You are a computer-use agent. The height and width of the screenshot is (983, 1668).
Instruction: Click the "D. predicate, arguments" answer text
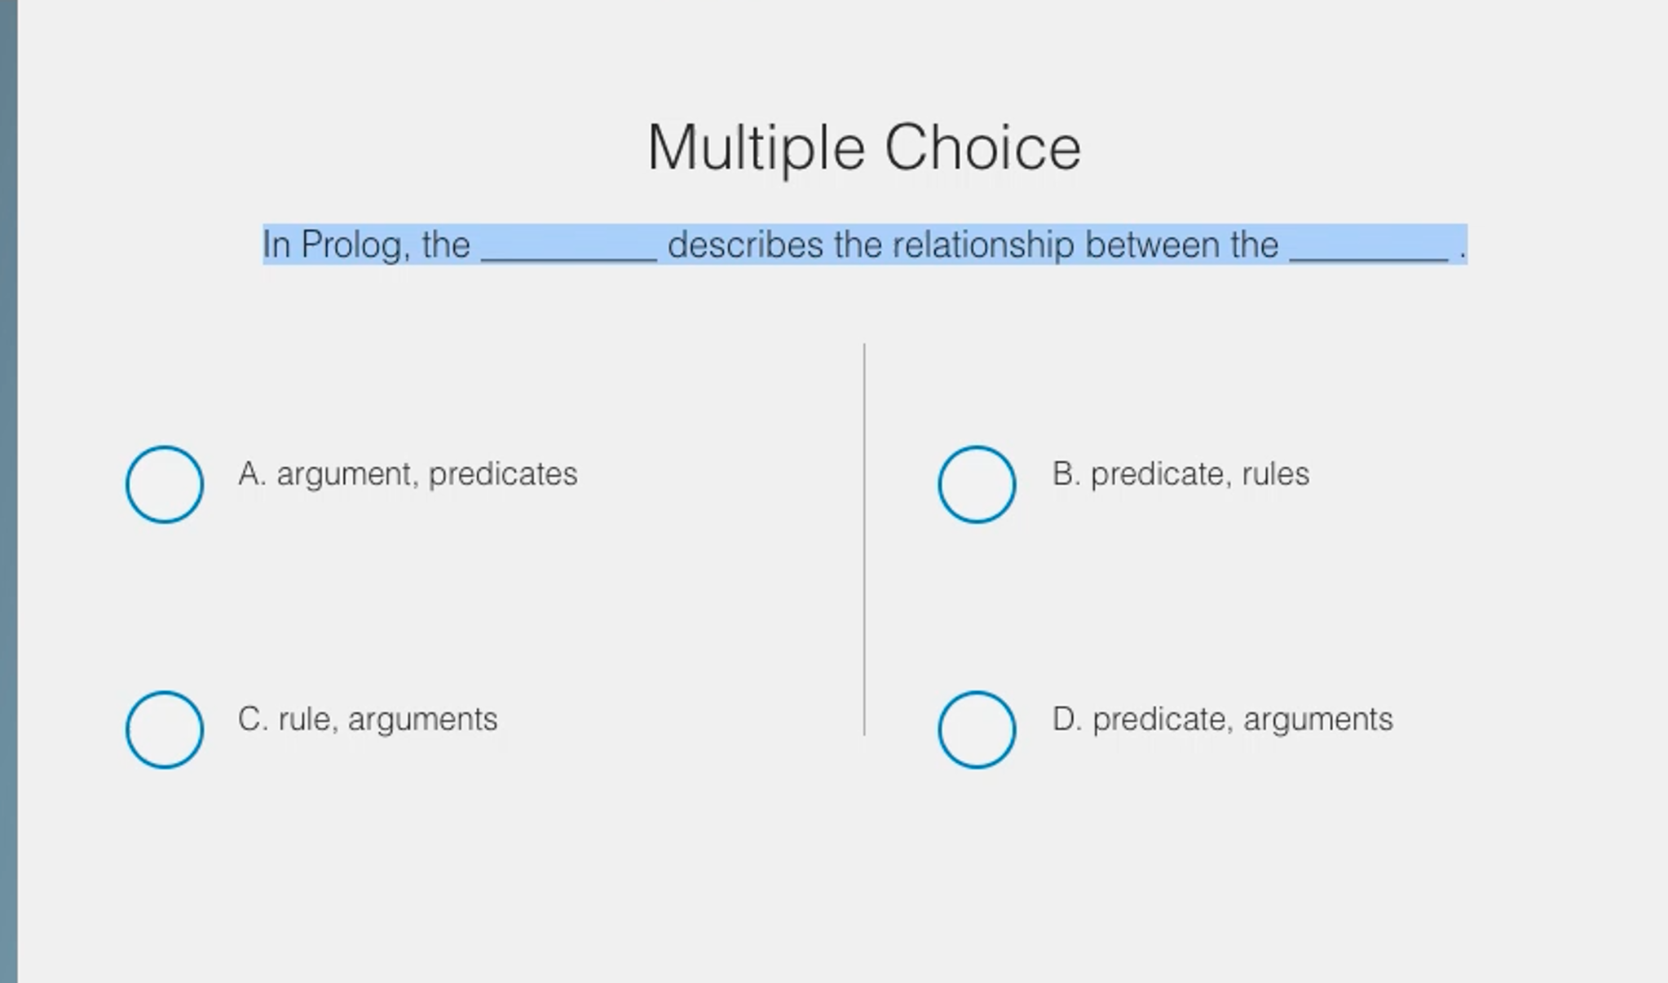click(x=1222, y=720)
